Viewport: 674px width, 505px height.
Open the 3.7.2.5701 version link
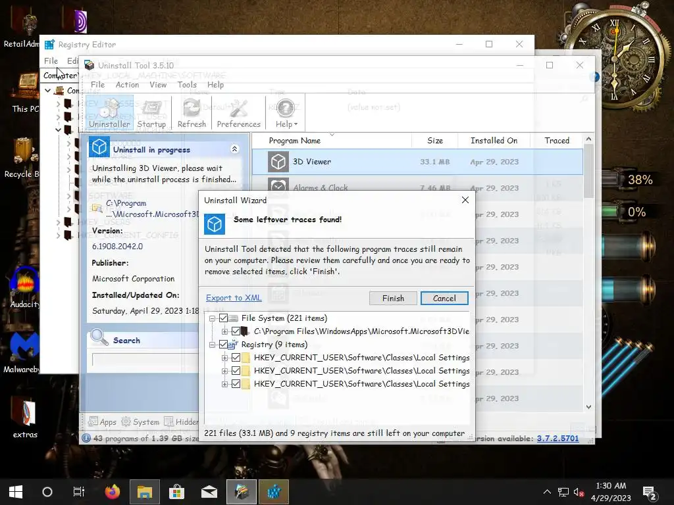pyautogui.click(x=557, y=439)
